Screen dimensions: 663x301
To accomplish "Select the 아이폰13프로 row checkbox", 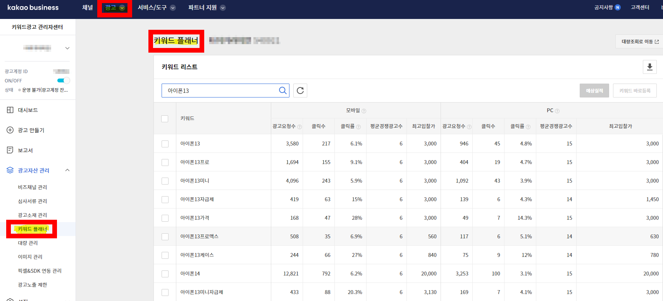I will click(x=165, y=162).
